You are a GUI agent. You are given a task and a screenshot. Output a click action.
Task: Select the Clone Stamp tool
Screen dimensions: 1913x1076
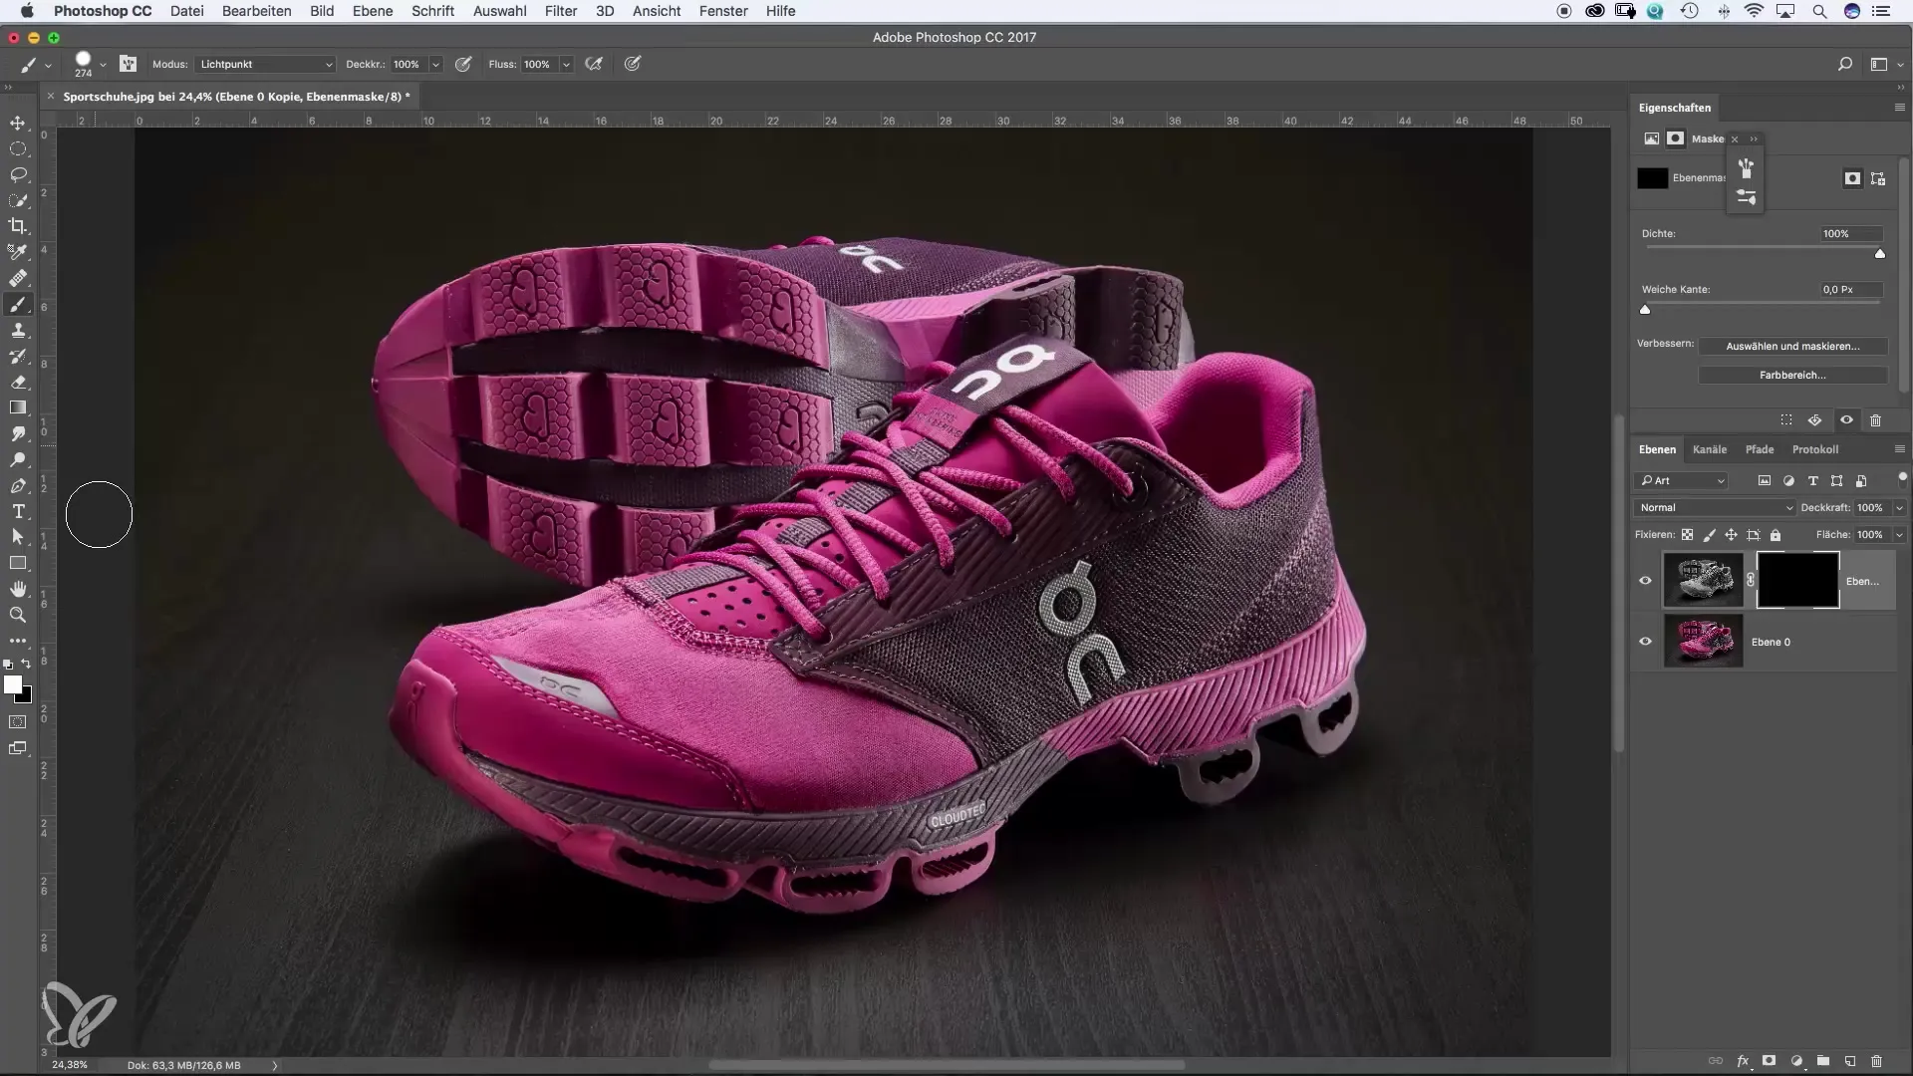click(x=18, y=331)
